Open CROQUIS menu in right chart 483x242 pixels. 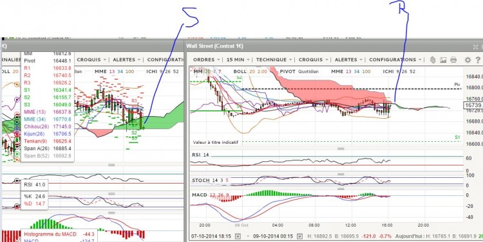click(x=313, y=60)
